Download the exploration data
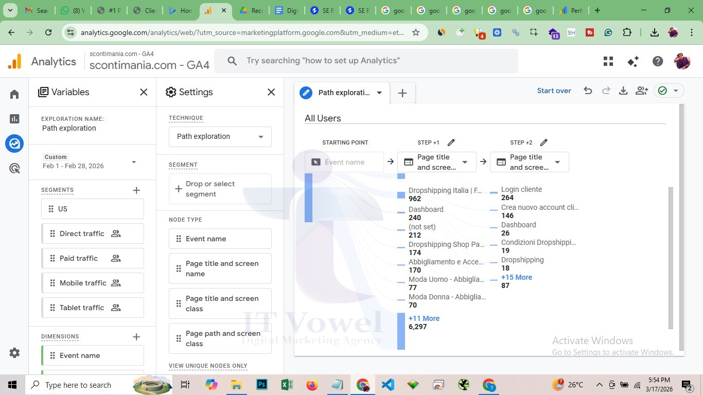Screen dimensions: 703x395 click(623, 91)
